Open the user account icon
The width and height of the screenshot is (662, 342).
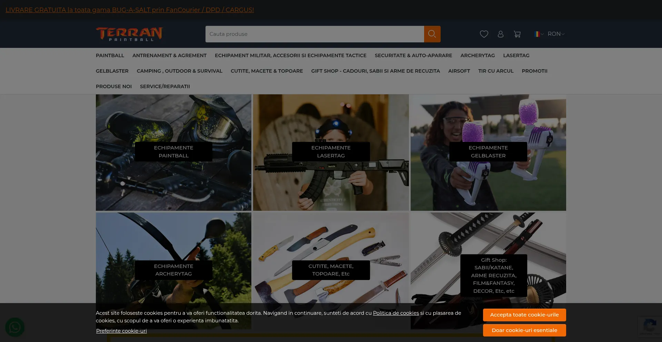click(500, 34)
